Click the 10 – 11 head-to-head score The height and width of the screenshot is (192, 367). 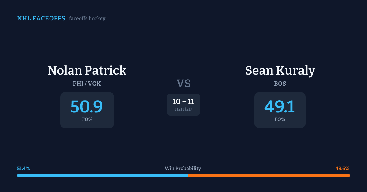pyautogui.click(x=183, y=101)
